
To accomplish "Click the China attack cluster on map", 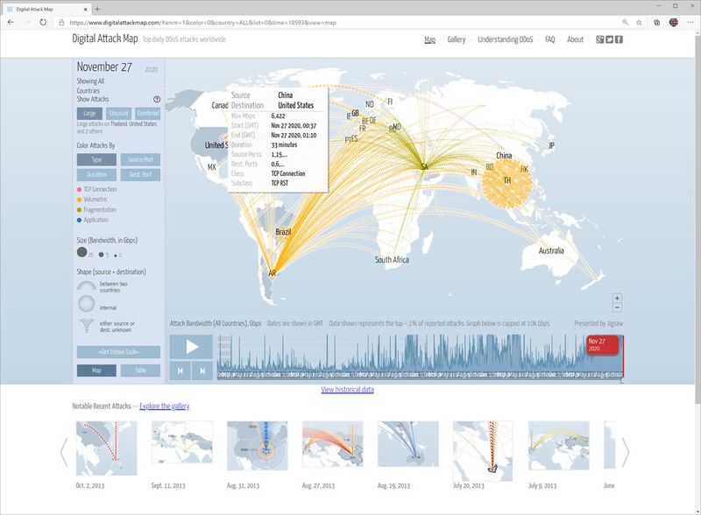I will (x=507, y=183).
